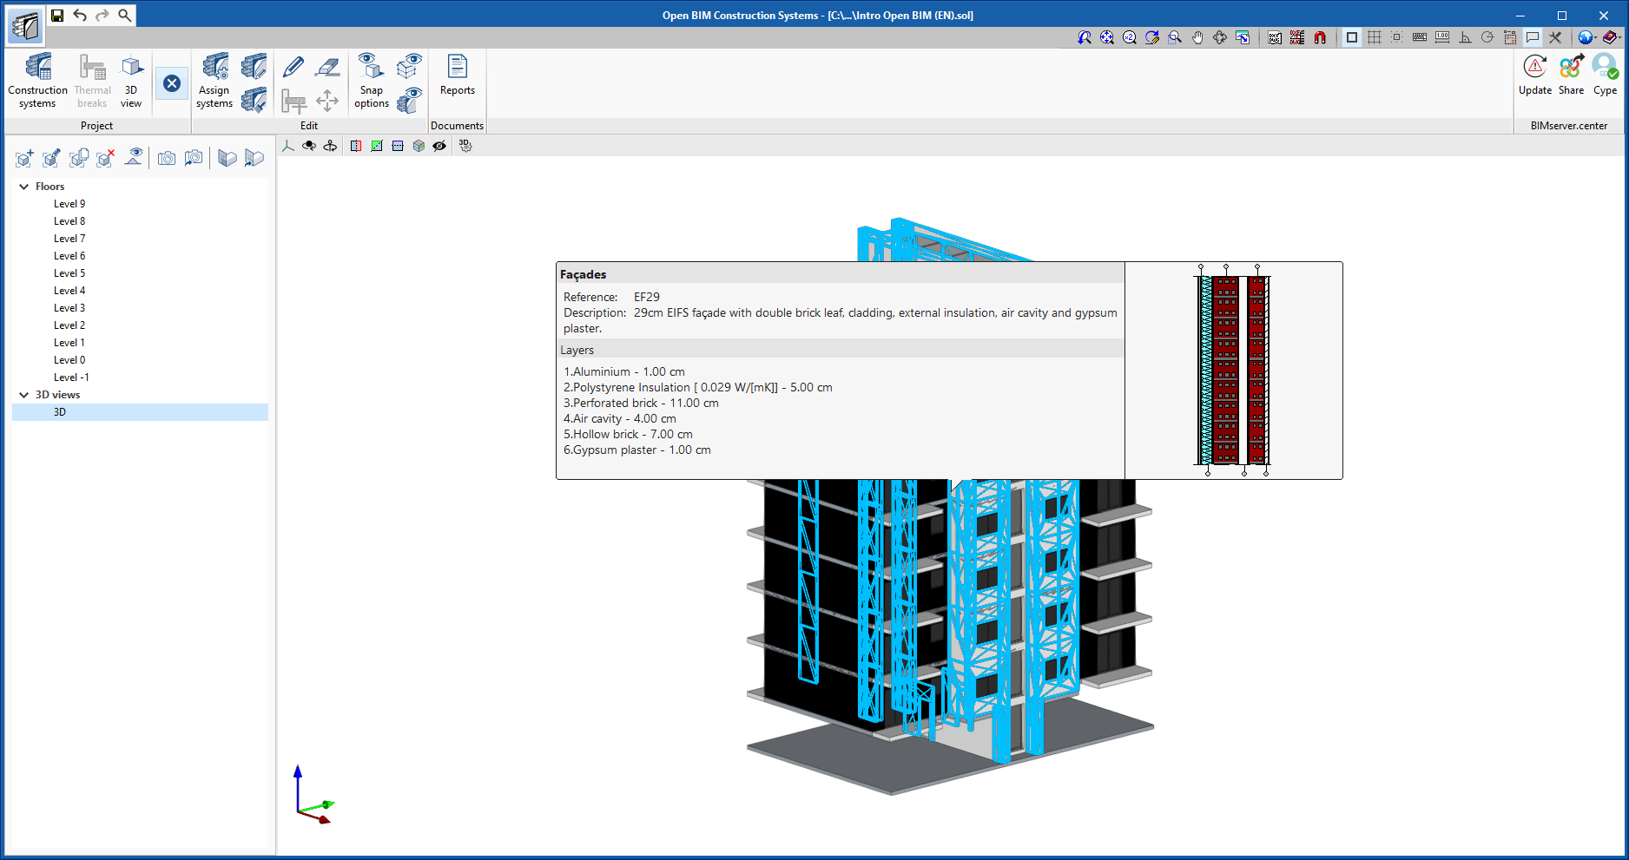Collapse the 3D views tree node
The width and height of the screenshot is (1629, 860).
point(24,395)
